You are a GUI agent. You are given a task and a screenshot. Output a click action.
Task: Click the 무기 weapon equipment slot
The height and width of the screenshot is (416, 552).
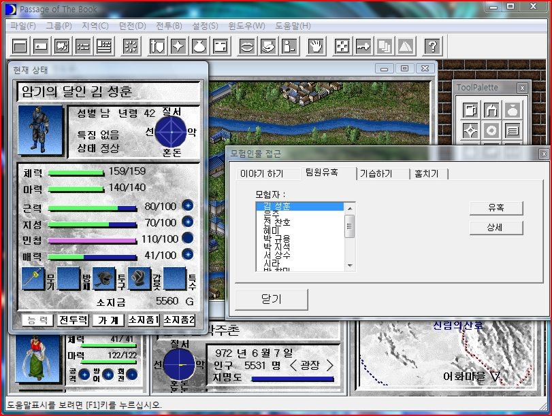click(33, 279)
